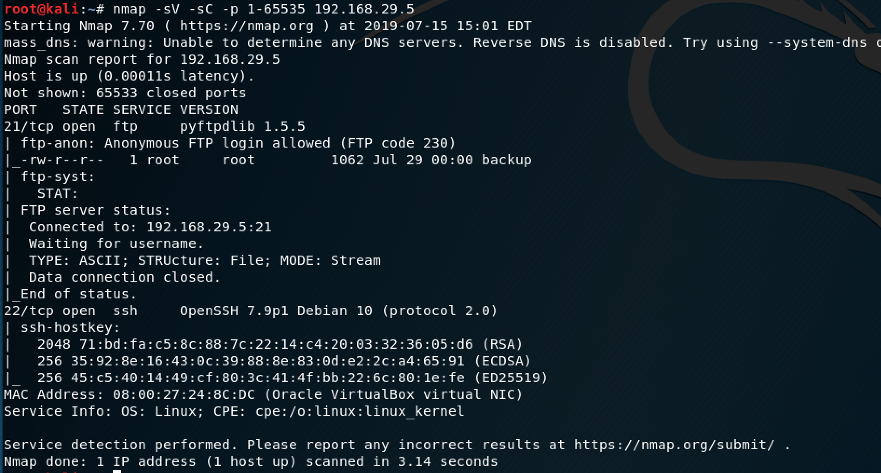Click the 22/tcp port entry
The width and height of the screenshot is (881, 473).
pos(28,311)
